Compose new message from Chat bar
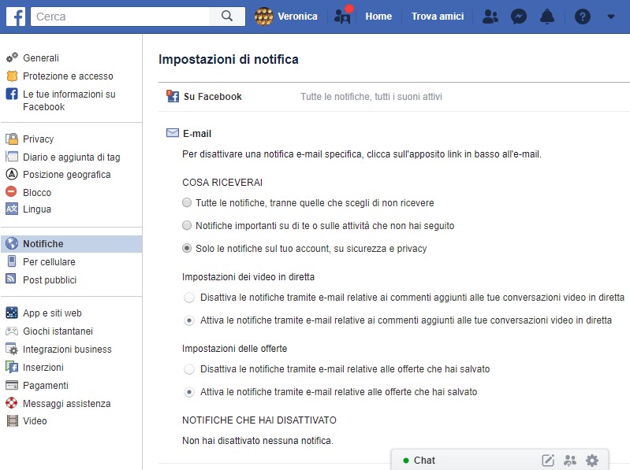Image resolution: width=630 pixels, height=470 pixels. click(x=548, y=460)
